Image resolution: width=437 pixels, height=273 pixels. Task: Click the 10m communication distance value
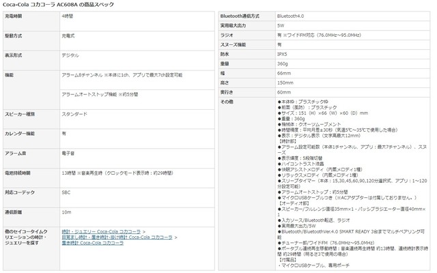[66, 212]
